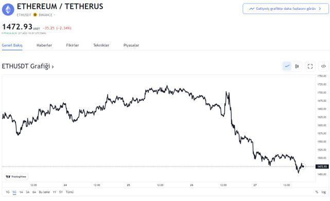330x201 pixels.
Task: Open the Teknikler tab
Action: pyautogui.click(x=101, y=45)
